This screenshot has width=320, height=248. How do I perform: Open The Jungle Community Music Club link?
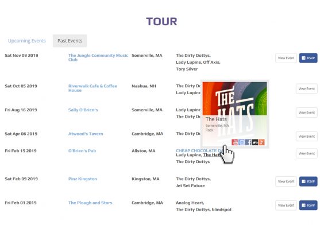[98, 57]
